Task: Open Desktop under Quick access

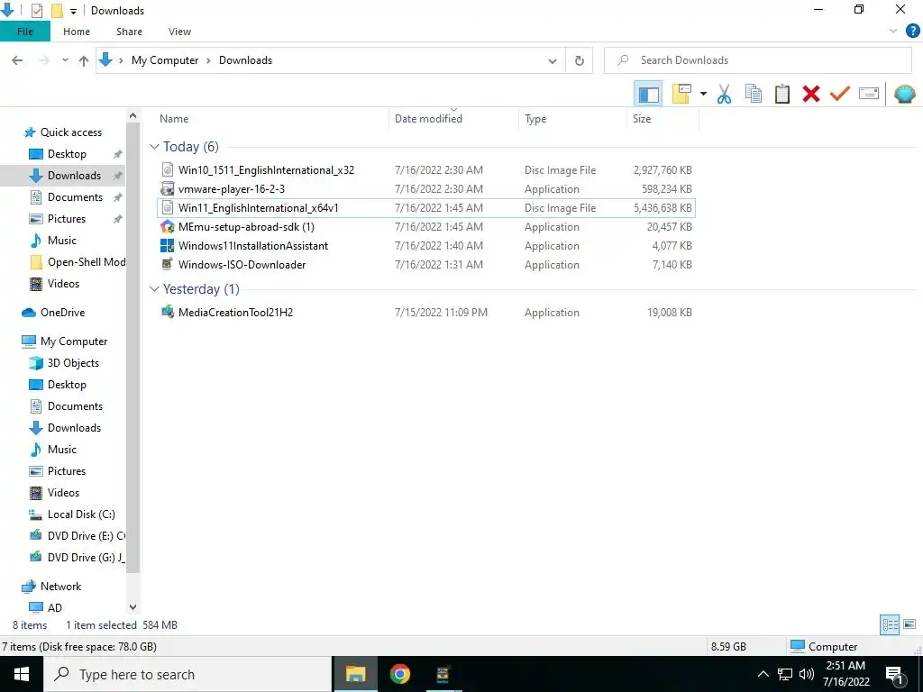Action: 67,154
